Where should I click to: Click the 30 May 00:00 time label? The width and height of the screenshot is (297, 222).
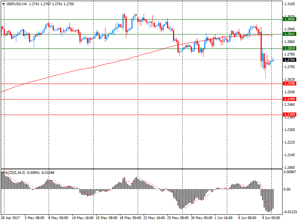[202, 218]
